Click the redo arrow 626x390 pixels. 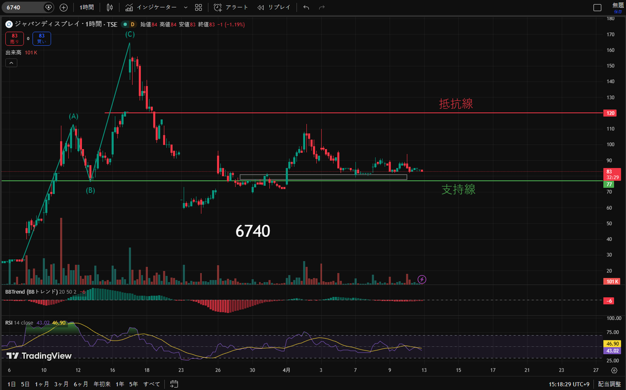click(x=322, y=8)
